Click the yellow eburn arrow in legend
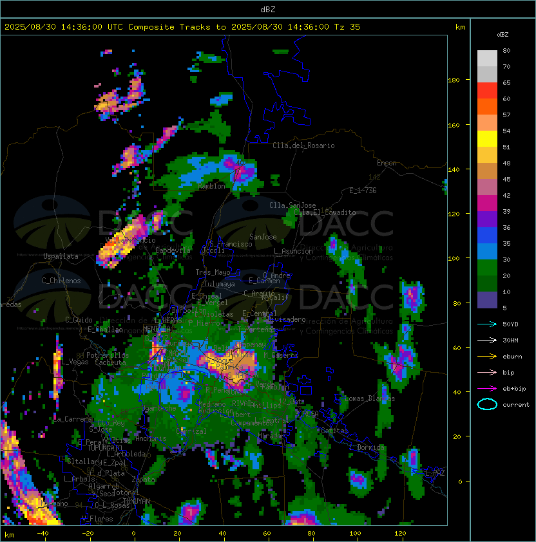The width and height of the screenshot is (536, 542). point(487,357)
